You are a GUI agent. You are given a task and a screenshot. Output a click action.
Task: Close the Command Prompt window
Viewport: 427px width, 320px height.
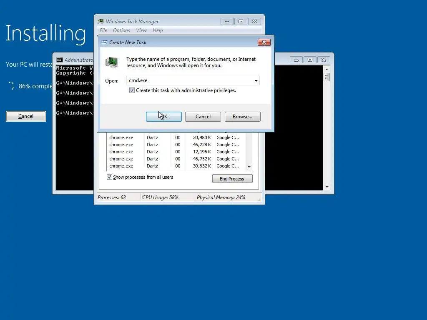point(324,60)
